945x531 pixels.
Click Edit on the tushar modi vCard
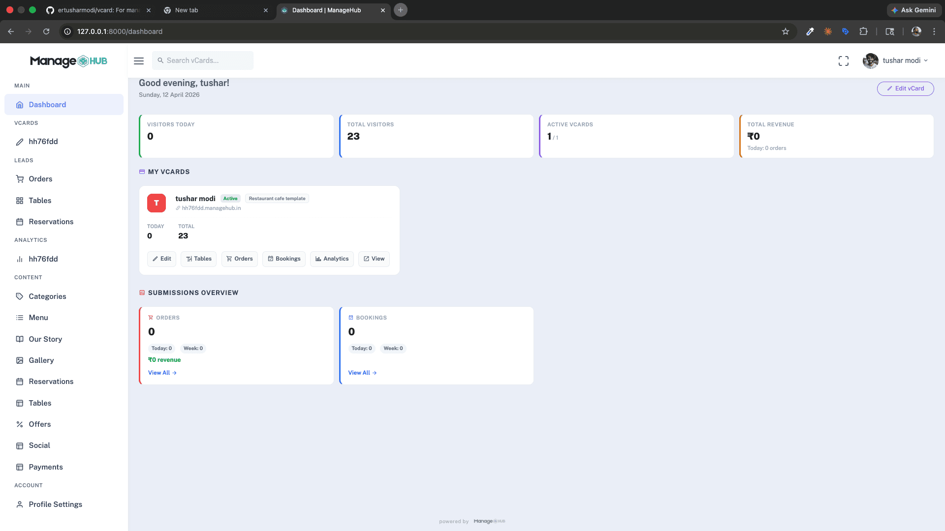coord(161,259)
